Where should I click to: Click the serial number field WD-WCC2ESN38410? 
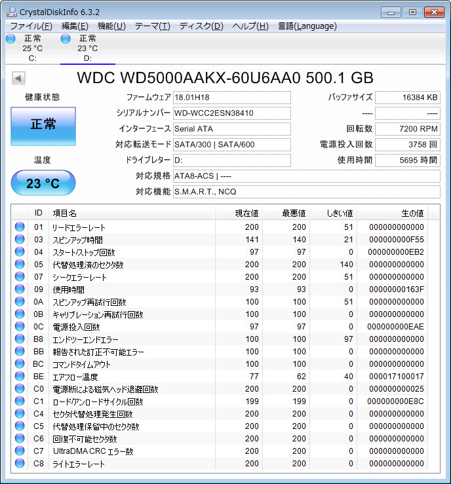231,113
